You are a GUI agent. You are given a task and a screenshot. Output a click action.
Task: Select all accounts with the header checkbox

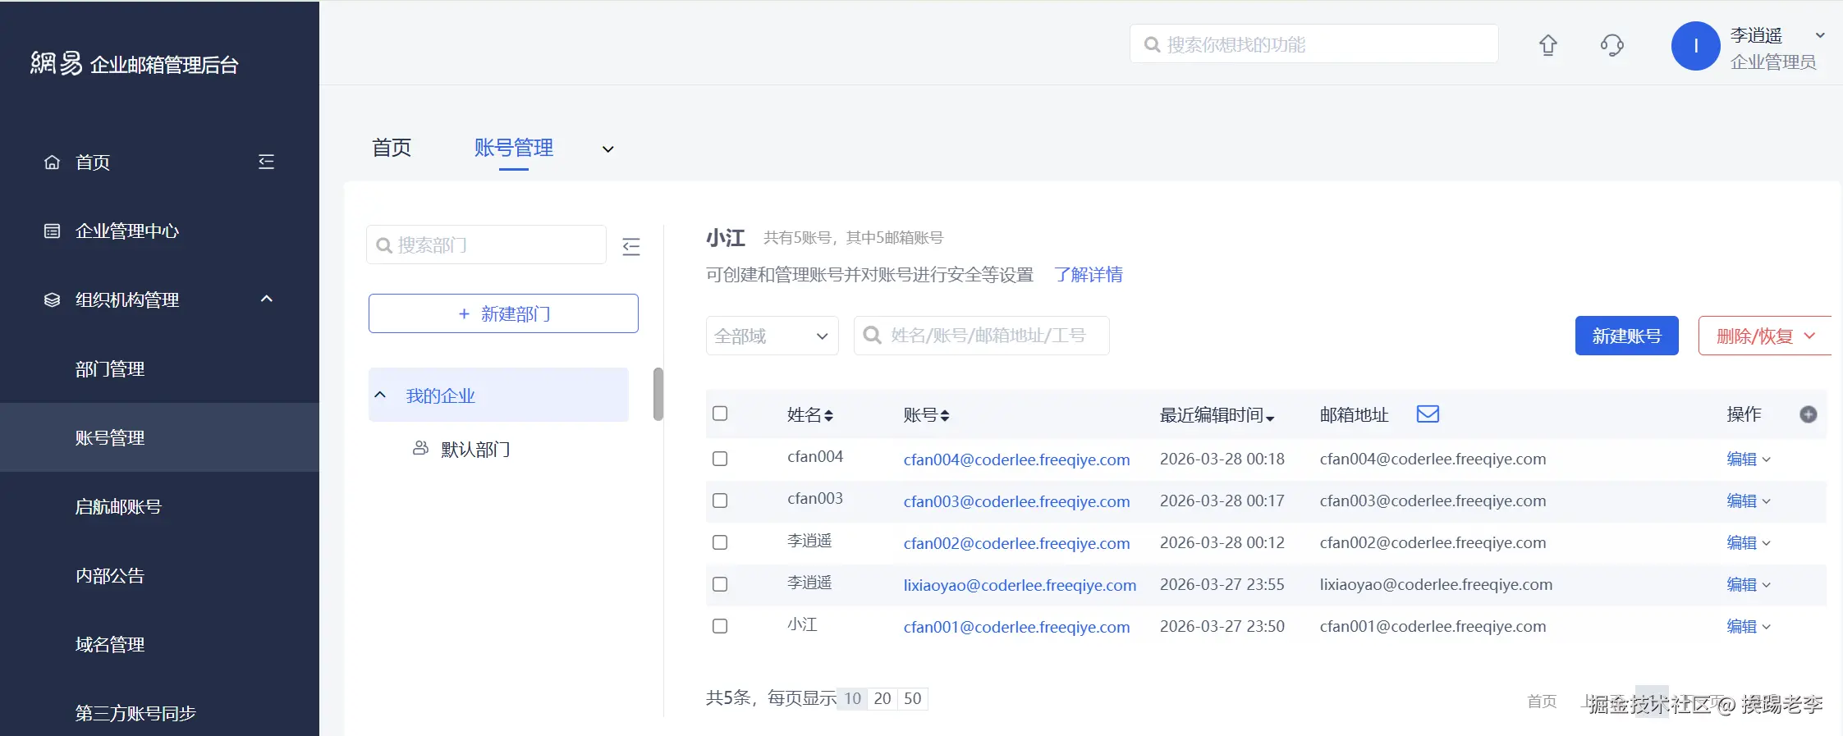coord(720,414)
